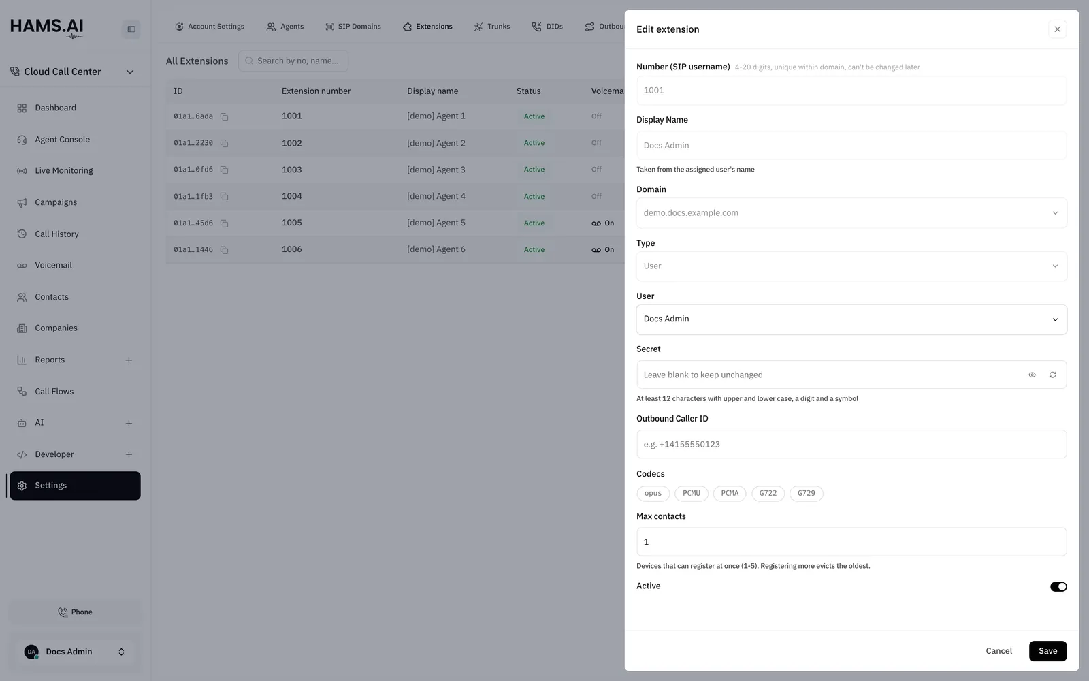This screenshot has width=1089, height=681.
Task: Go to Live Monitoring
Action: pos(75,171)
